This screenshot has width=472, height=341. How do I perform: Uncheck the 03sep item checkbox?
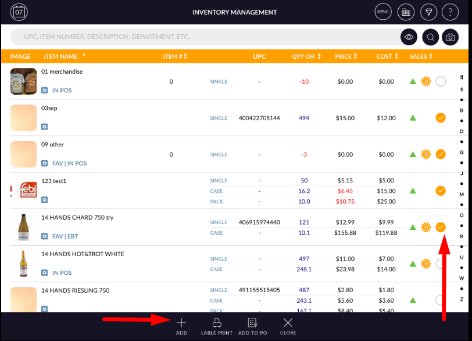[441, 118]
